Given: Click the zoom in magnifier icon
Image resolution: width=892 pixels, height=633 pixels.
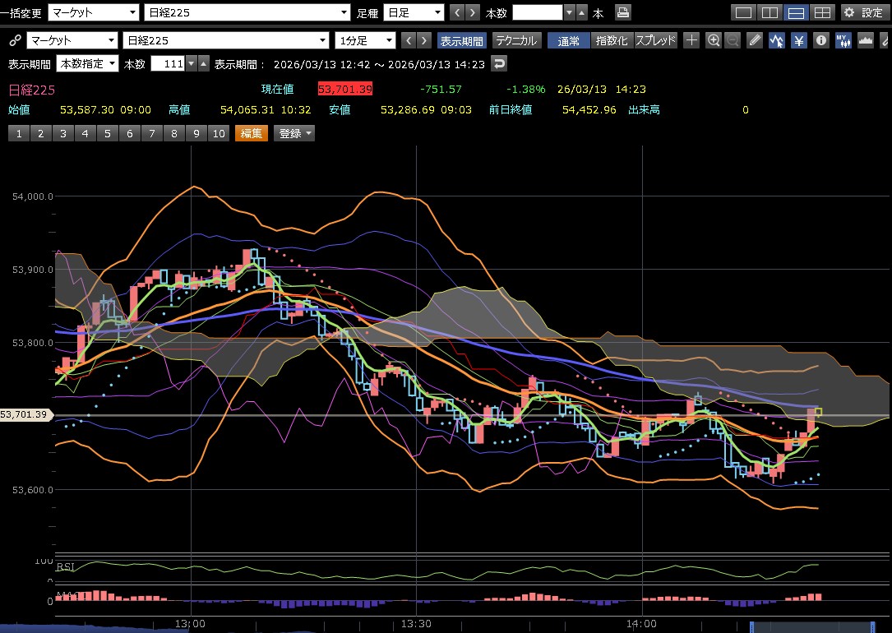Looking at the screenshot, I should (x=714, y=40).
